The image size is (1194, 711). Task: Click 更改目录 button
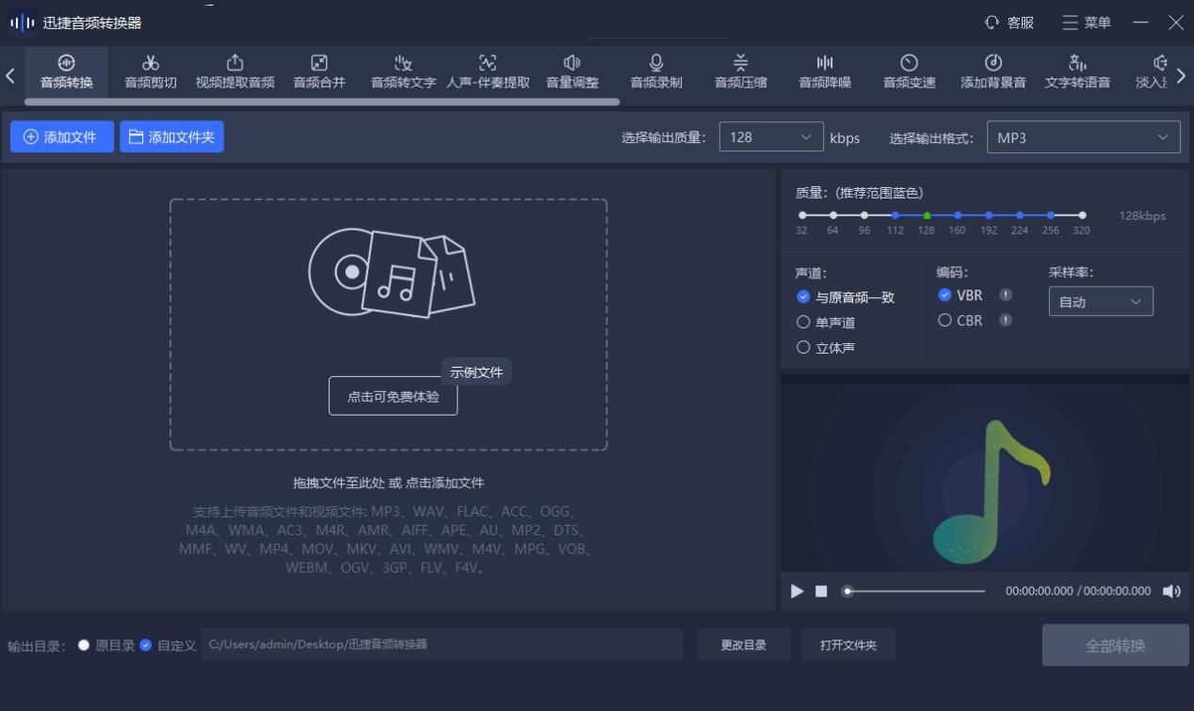coord(743,645)
